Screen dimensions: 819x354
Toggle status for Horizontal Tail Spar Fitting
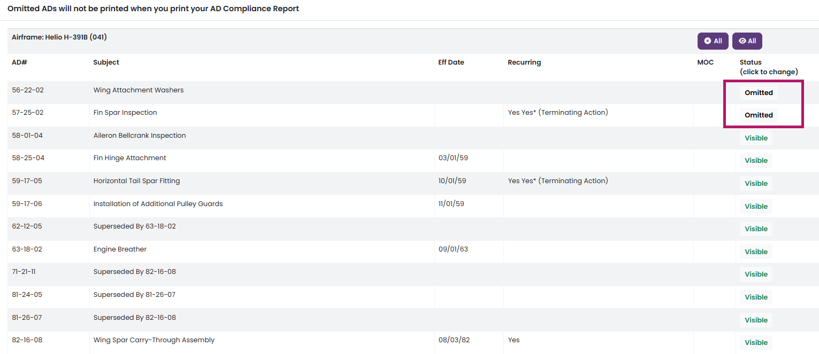[756, 184]
